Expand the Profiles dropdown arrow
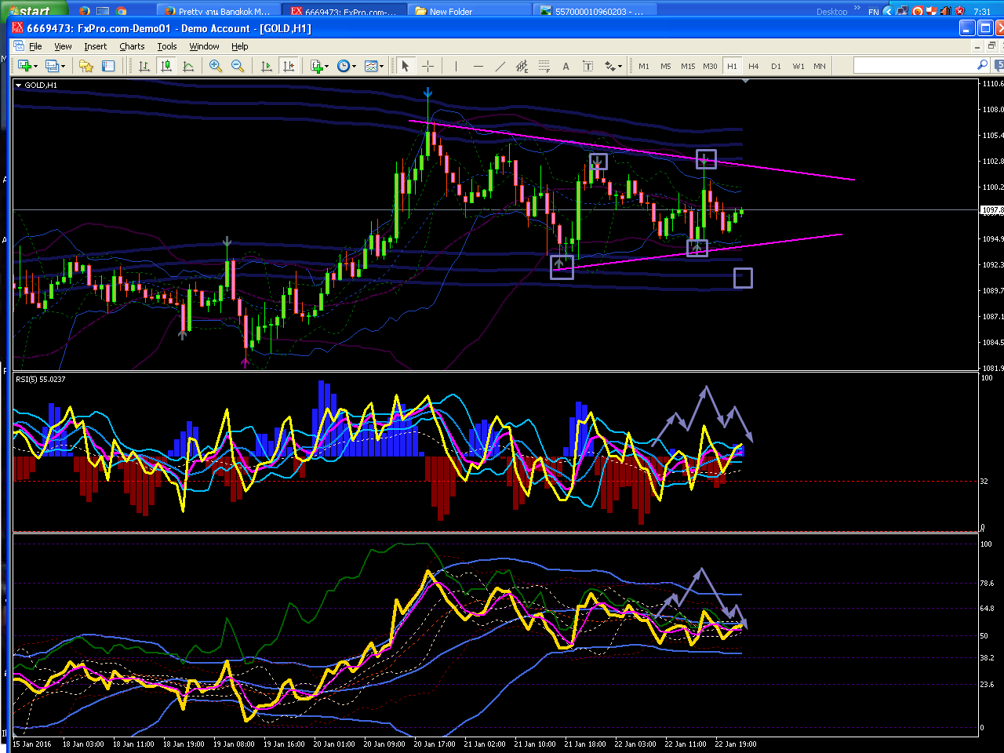Viewport: 1004px width, 753px height. click(63, 66)
